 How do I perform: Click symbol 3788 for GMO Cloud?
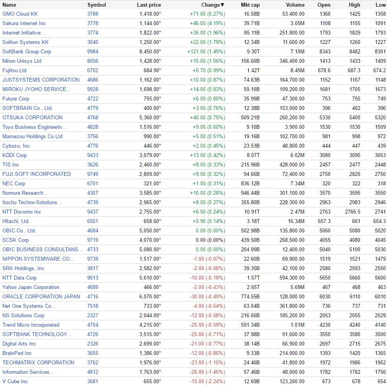coord(93,14)
